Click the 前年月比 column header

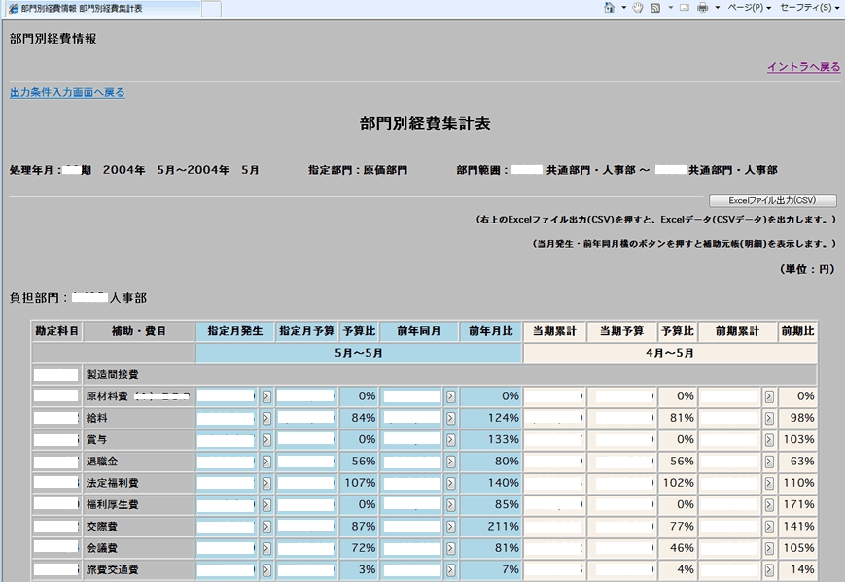coord(490,331)
